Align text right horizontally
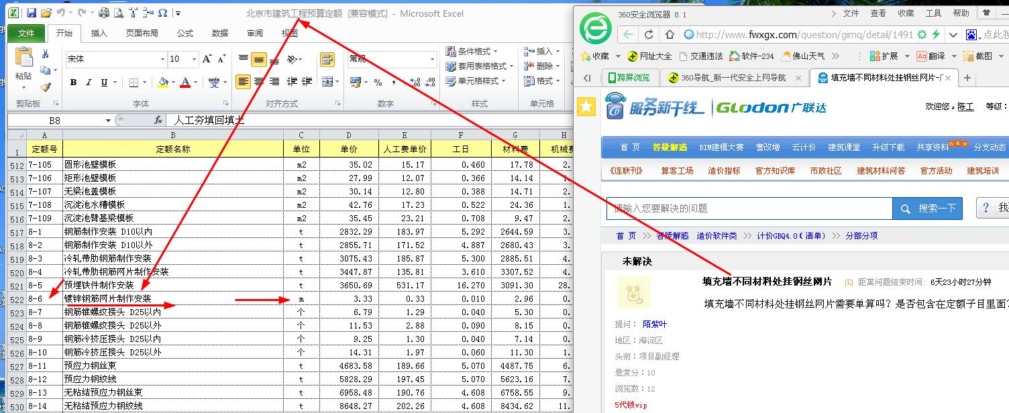The image size is (1009, 413). tap(274, 82)
